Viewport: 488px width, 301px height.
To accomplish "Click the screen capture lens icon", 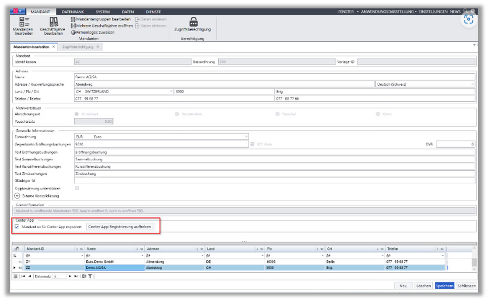I will (469, 20).
